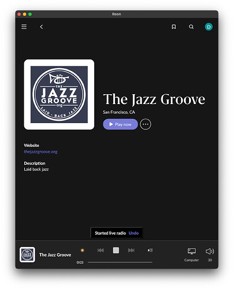This screenshot has width=233, height=289.
Task: Click The Jazz Groove page heading
Action: (154, 99)
